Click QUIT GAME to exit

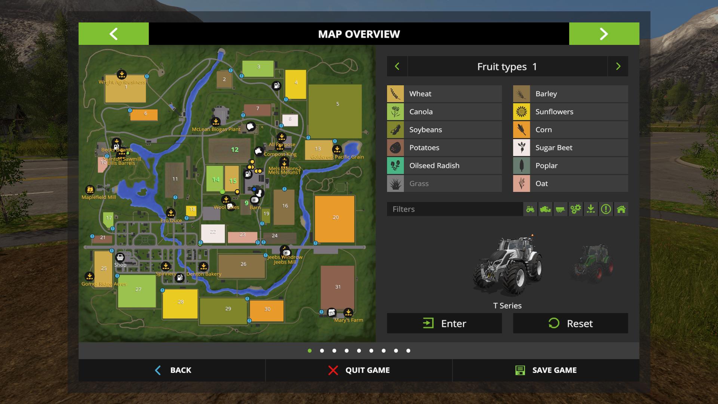pos(359,370)
